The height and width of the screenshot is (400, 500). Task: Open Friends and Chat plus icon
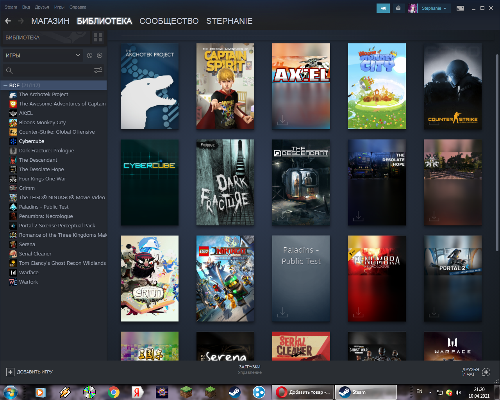[486, 372]
